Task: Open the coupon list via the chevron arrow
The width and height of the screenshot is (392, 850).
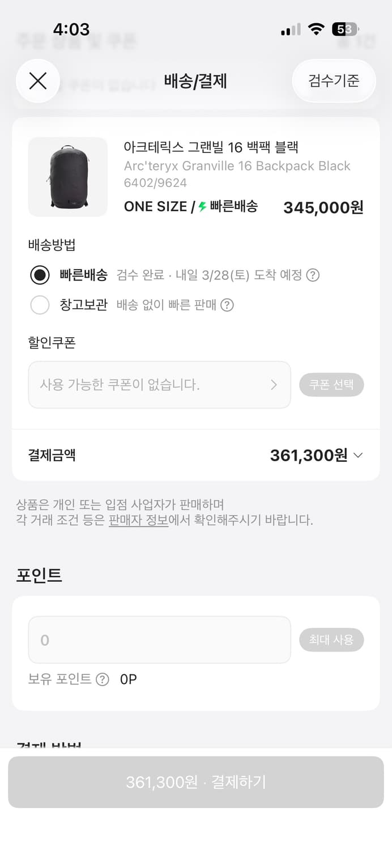Action: click(x=274, y=385)
